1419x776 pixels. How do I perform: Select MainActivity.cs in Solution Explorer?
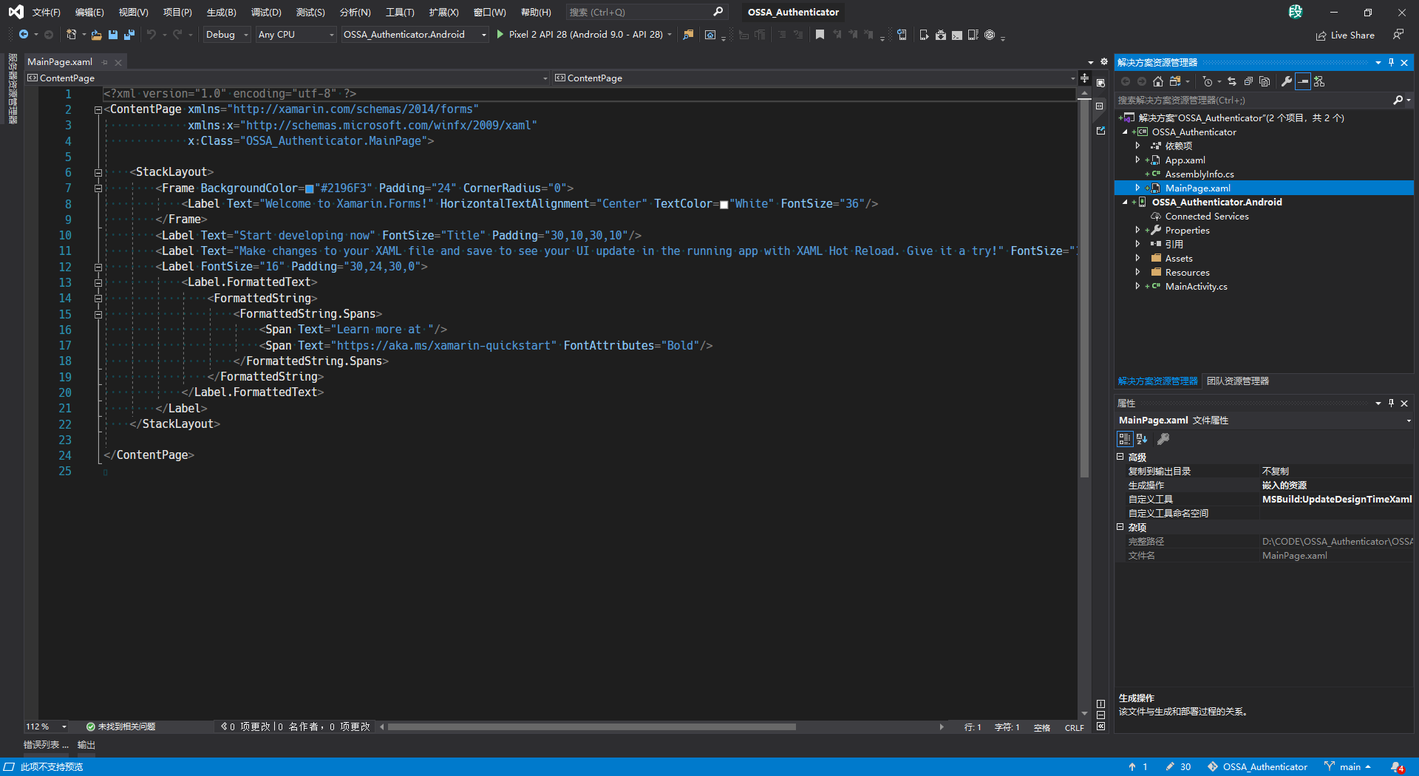click(x=1196, y=287)
